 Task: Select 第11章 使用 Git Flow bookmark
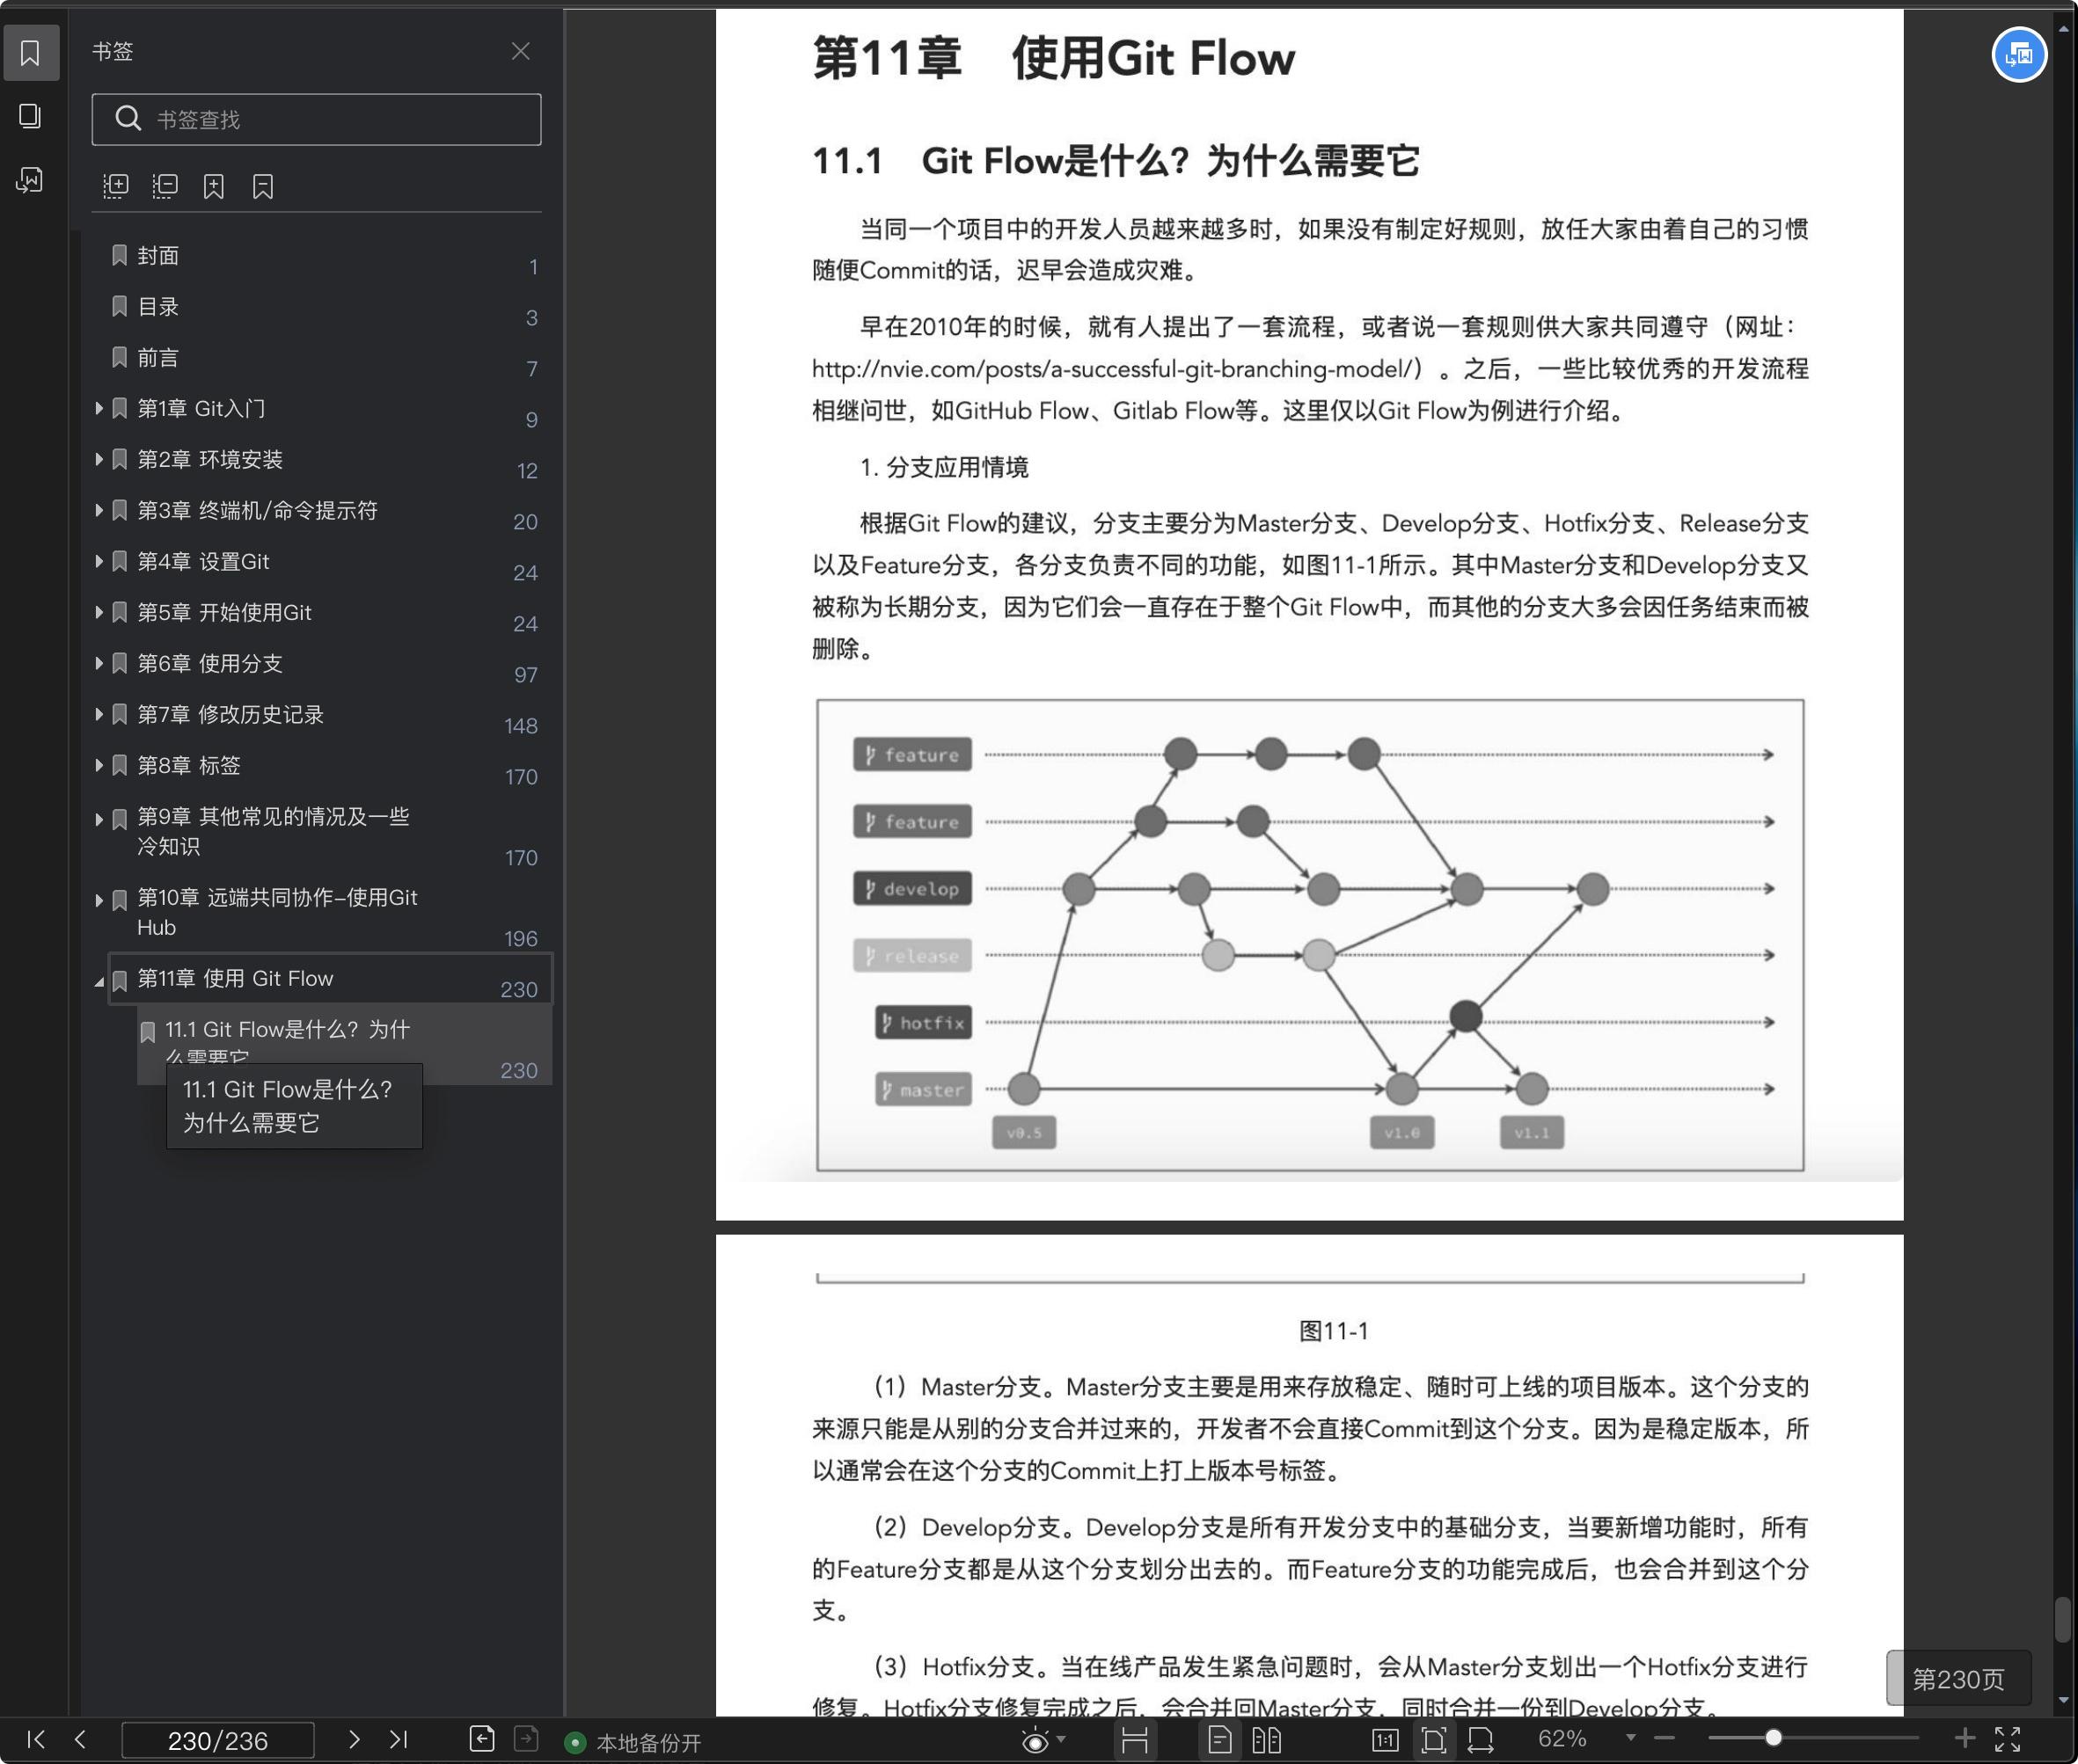click(330, 979)
